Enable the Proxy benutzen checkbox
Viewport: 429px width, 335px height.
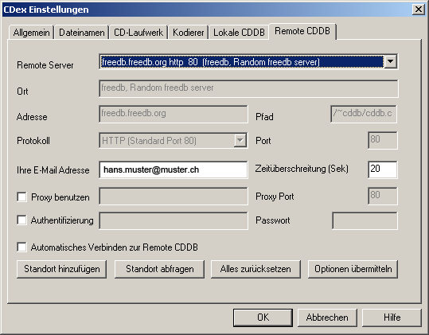pyautogui.click(x=21, y=197)
